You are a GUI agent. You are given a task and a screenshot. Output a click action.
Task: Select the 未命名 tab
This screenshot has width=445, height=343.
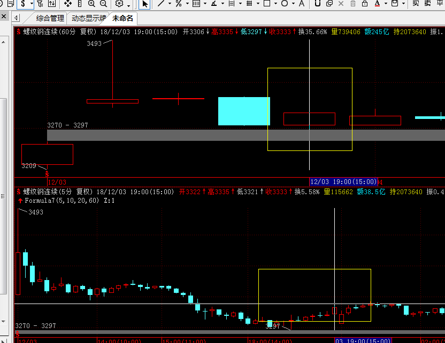coord(122,18)
